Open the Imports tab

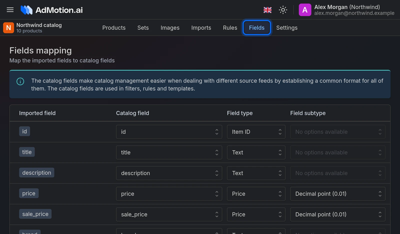click(201, 28)
